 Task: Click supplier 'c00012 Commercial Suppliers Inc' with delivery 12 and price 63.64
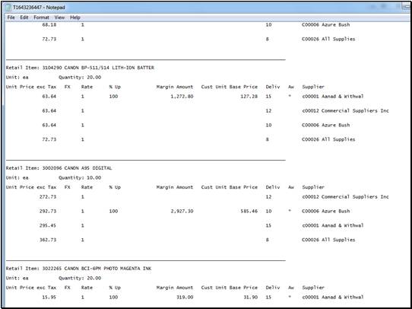tap(345, 110)
